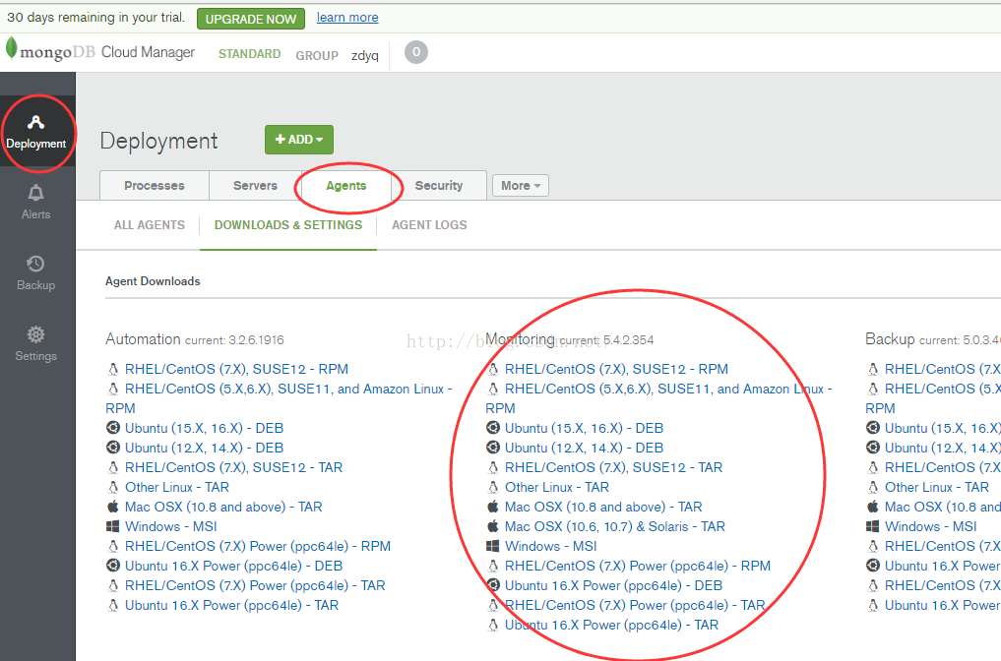Viewport: 1001px width, 661px height.
Task: Download Monitoring RHEL/CentOS (7.X), SUSE12 - RPM
Action: click(616, 370)
